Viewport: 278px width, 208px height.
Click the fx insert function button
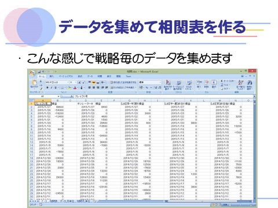click(72, 96)
